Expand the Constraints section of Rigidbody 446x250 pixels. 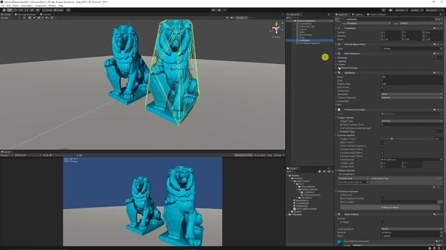point(336,101)
